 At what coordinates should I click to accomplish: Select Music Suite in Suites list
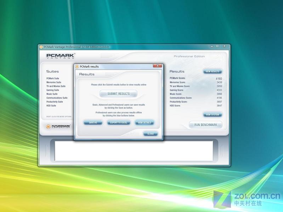pos(52,94)
